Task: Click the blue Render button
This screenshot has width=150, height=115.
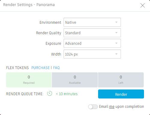Action: pos(121,94)
